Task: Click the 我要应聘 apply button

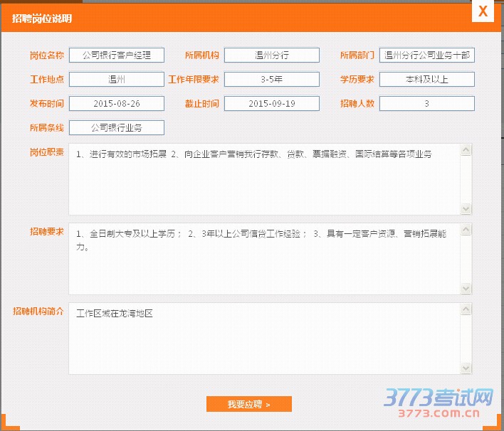Action: point(249,404)
